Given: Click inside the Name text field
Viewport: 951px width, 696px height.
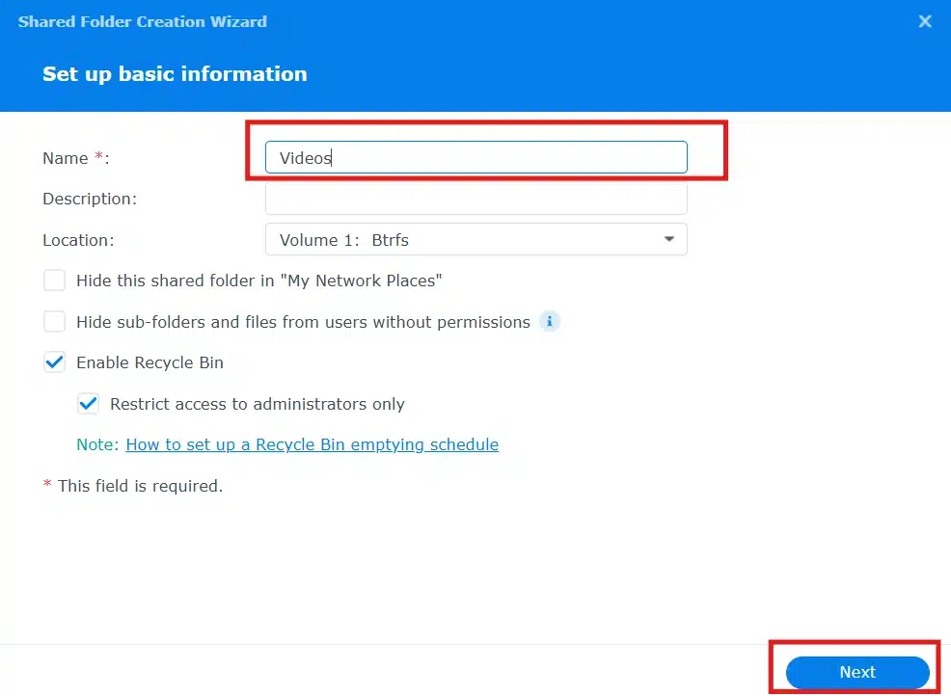Looking at the screenshot, I should coord(476,157).
